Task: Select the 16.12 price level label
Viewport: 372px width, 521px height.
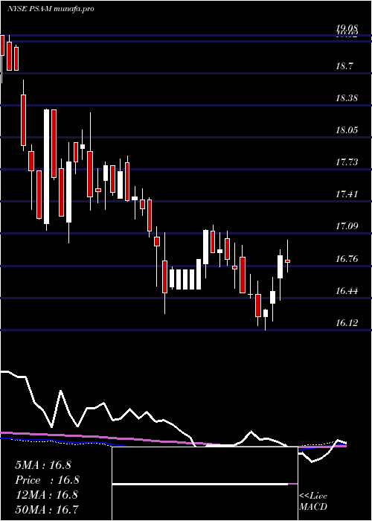Action: (347, 323)
